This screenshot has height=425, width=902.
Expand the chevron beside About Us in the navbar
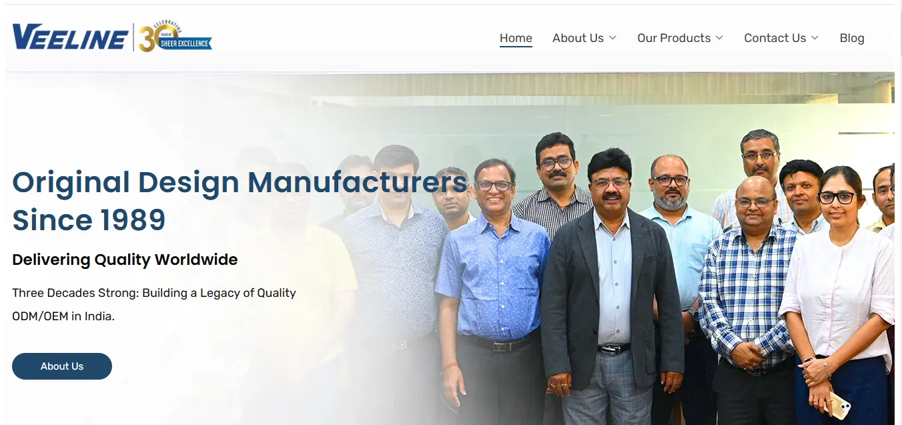click(612, 38)
